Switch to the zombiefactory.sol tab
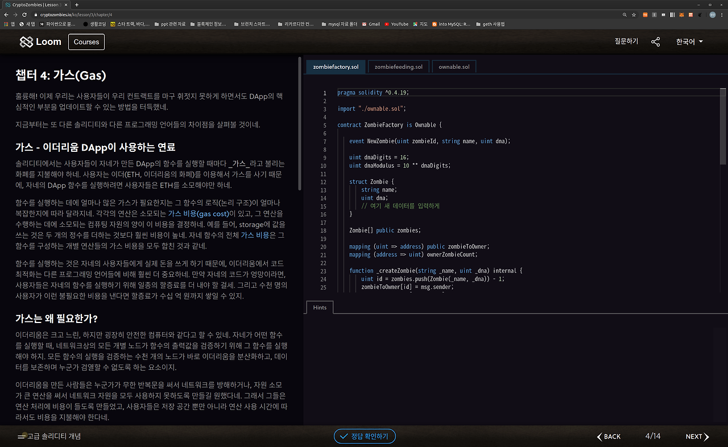 point(336,67)
